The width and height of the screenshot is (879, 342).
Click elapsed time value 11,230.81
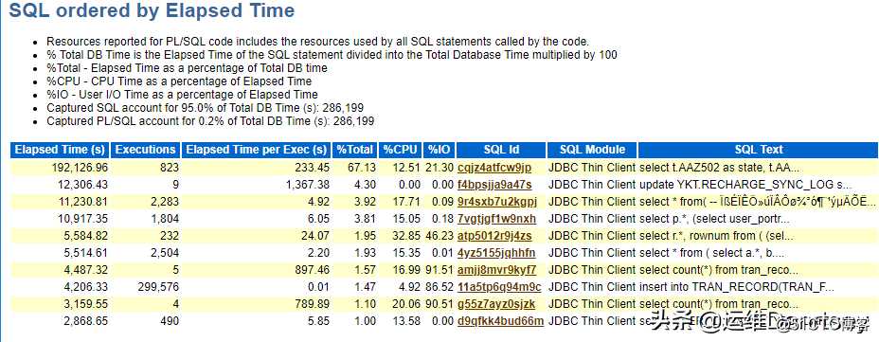[x=82, y=201]
